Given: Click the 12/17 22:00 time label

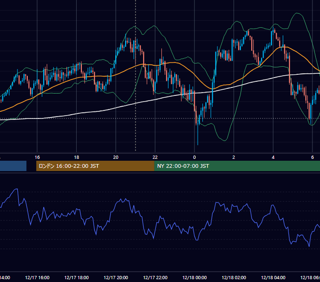Looking at the screenshot, I should coord(155,277).
